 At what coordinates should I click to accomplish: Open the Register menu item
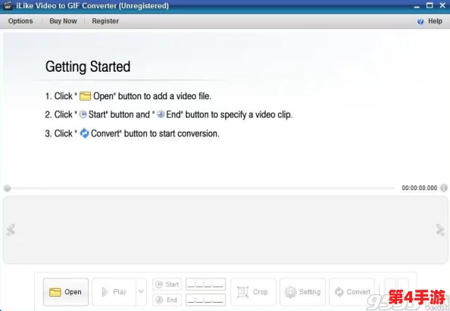tap(105, 21)
